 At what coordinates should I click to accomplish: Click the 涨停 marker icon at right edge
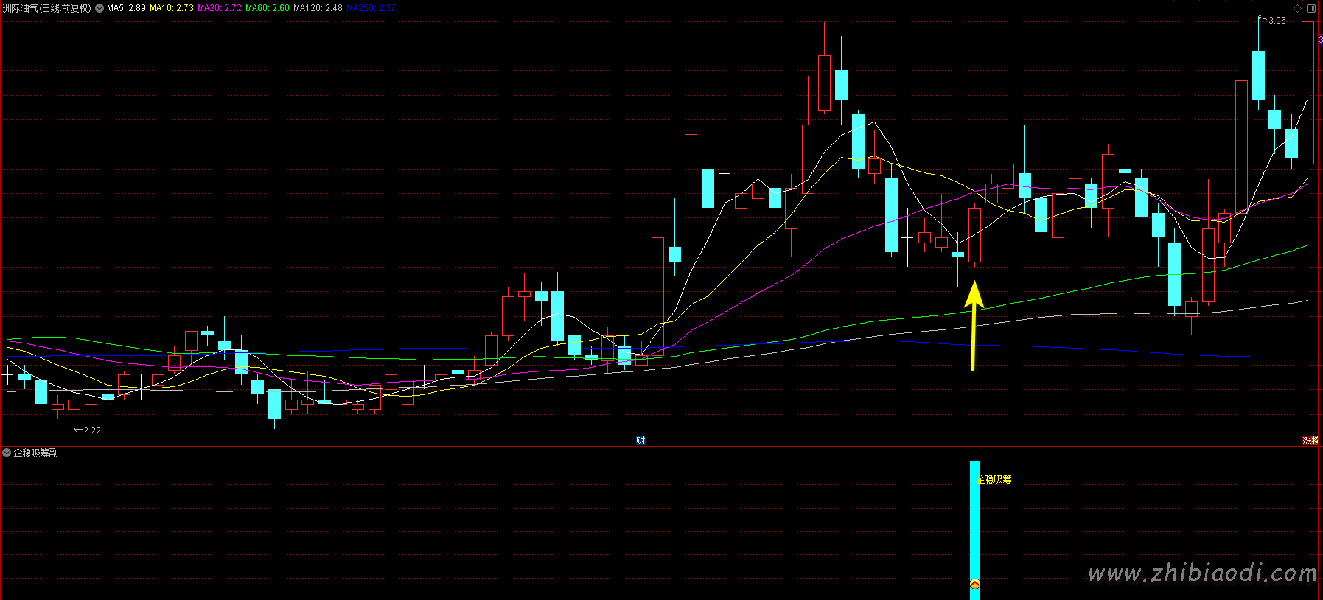pyautogui.click(x=1310, y=441)
